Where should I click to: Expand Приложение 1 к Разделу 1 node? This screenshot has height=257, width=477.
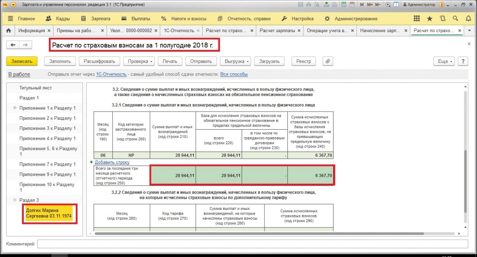point(14,108)
